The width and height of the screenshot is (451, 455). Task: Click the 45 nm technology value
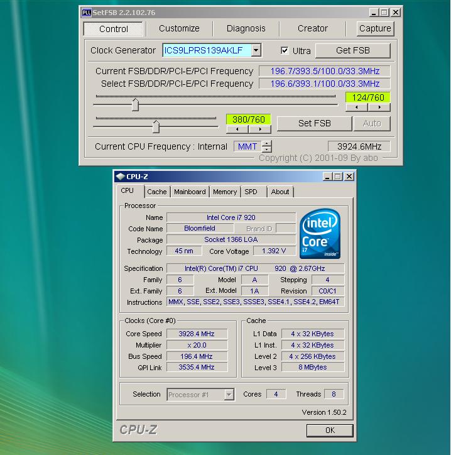click(x=184, y=251)
